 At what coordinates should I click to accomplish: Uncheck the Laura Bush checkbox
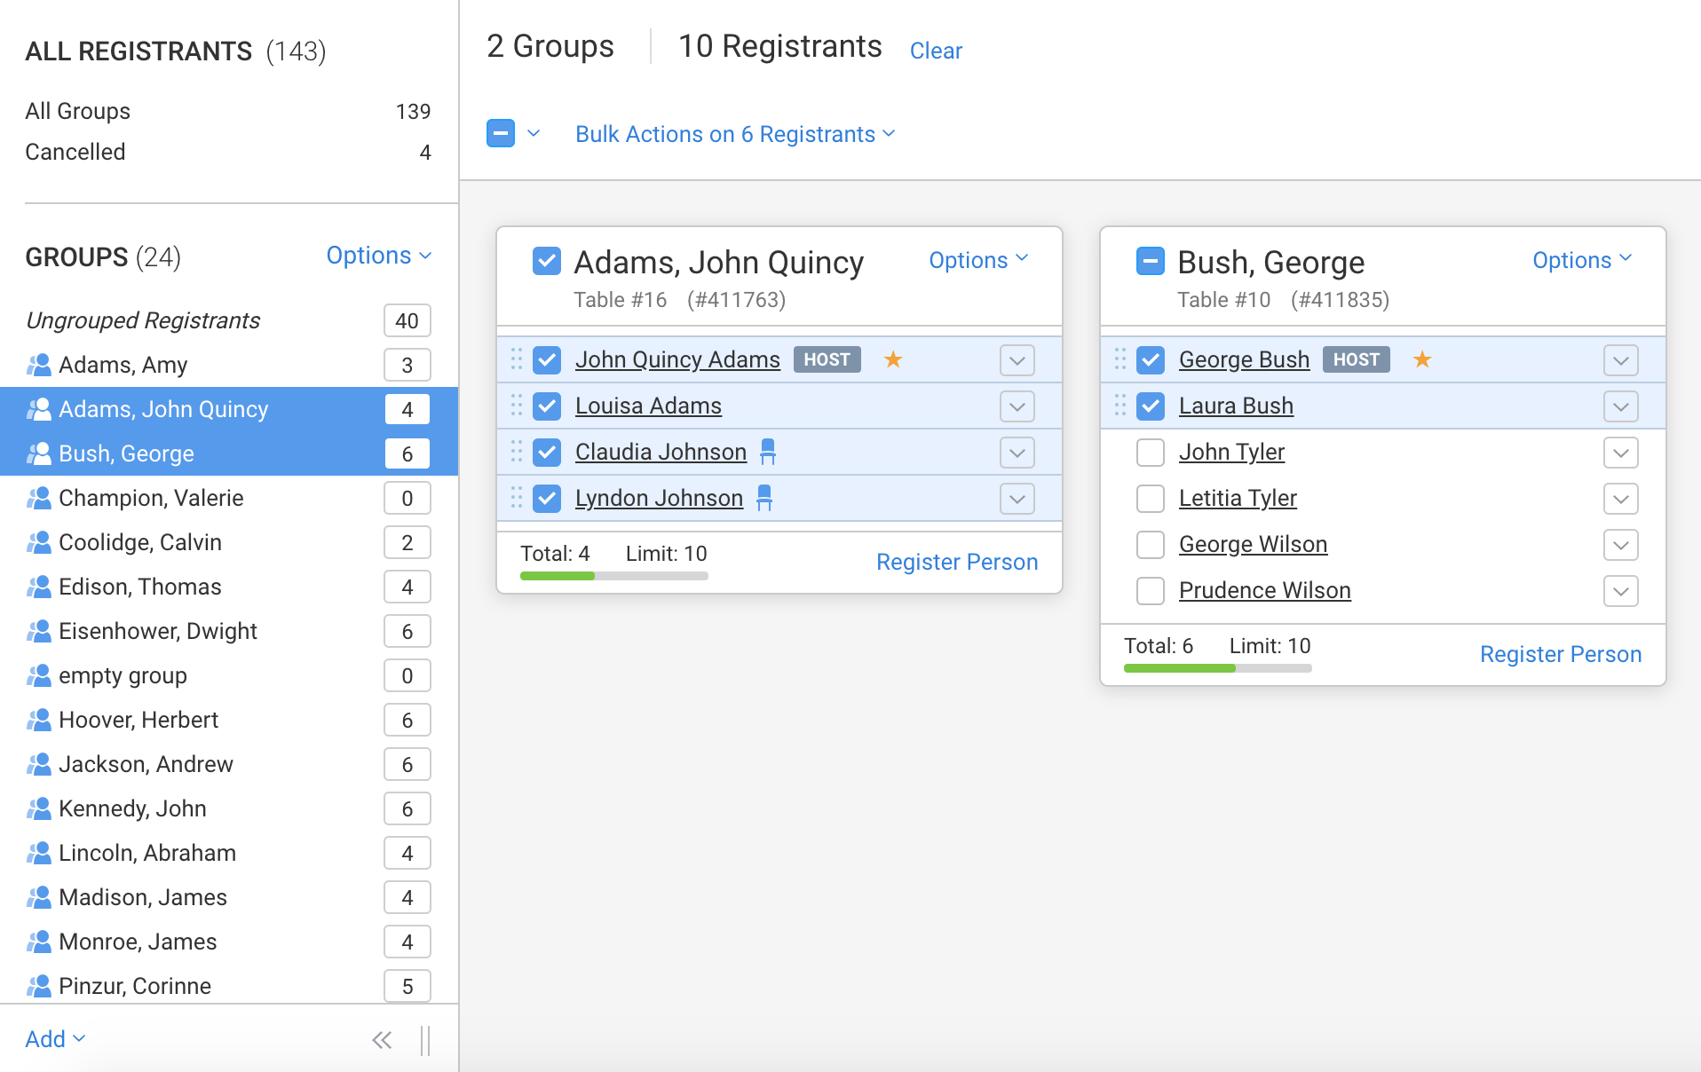1151,406
